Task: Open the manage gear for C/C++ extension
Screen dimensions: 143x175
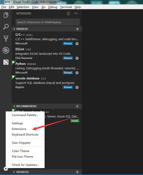Action: tap(77, 44)
